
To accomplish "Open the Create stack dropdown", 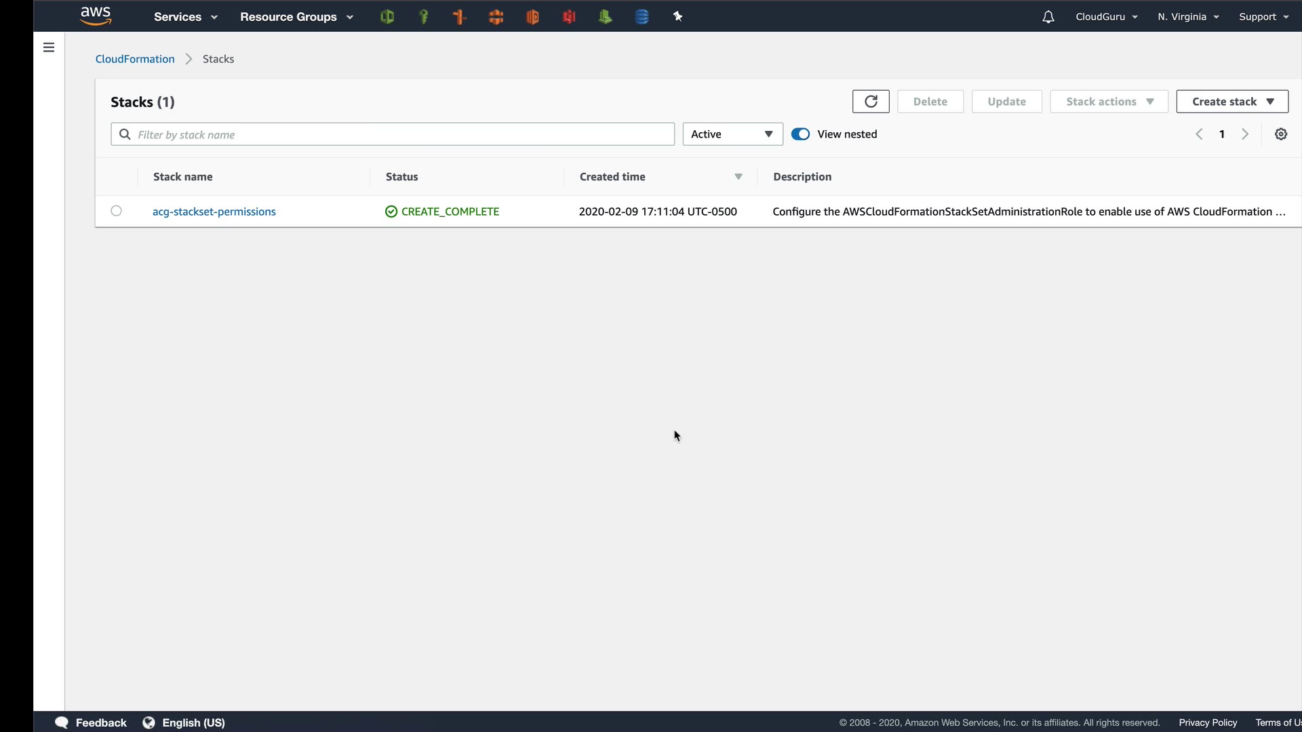I will tap(1231, 102).
